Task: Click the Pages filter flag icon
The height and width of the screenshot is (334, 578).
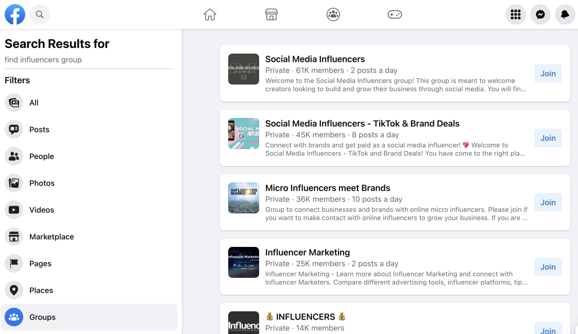Action: 14,263
